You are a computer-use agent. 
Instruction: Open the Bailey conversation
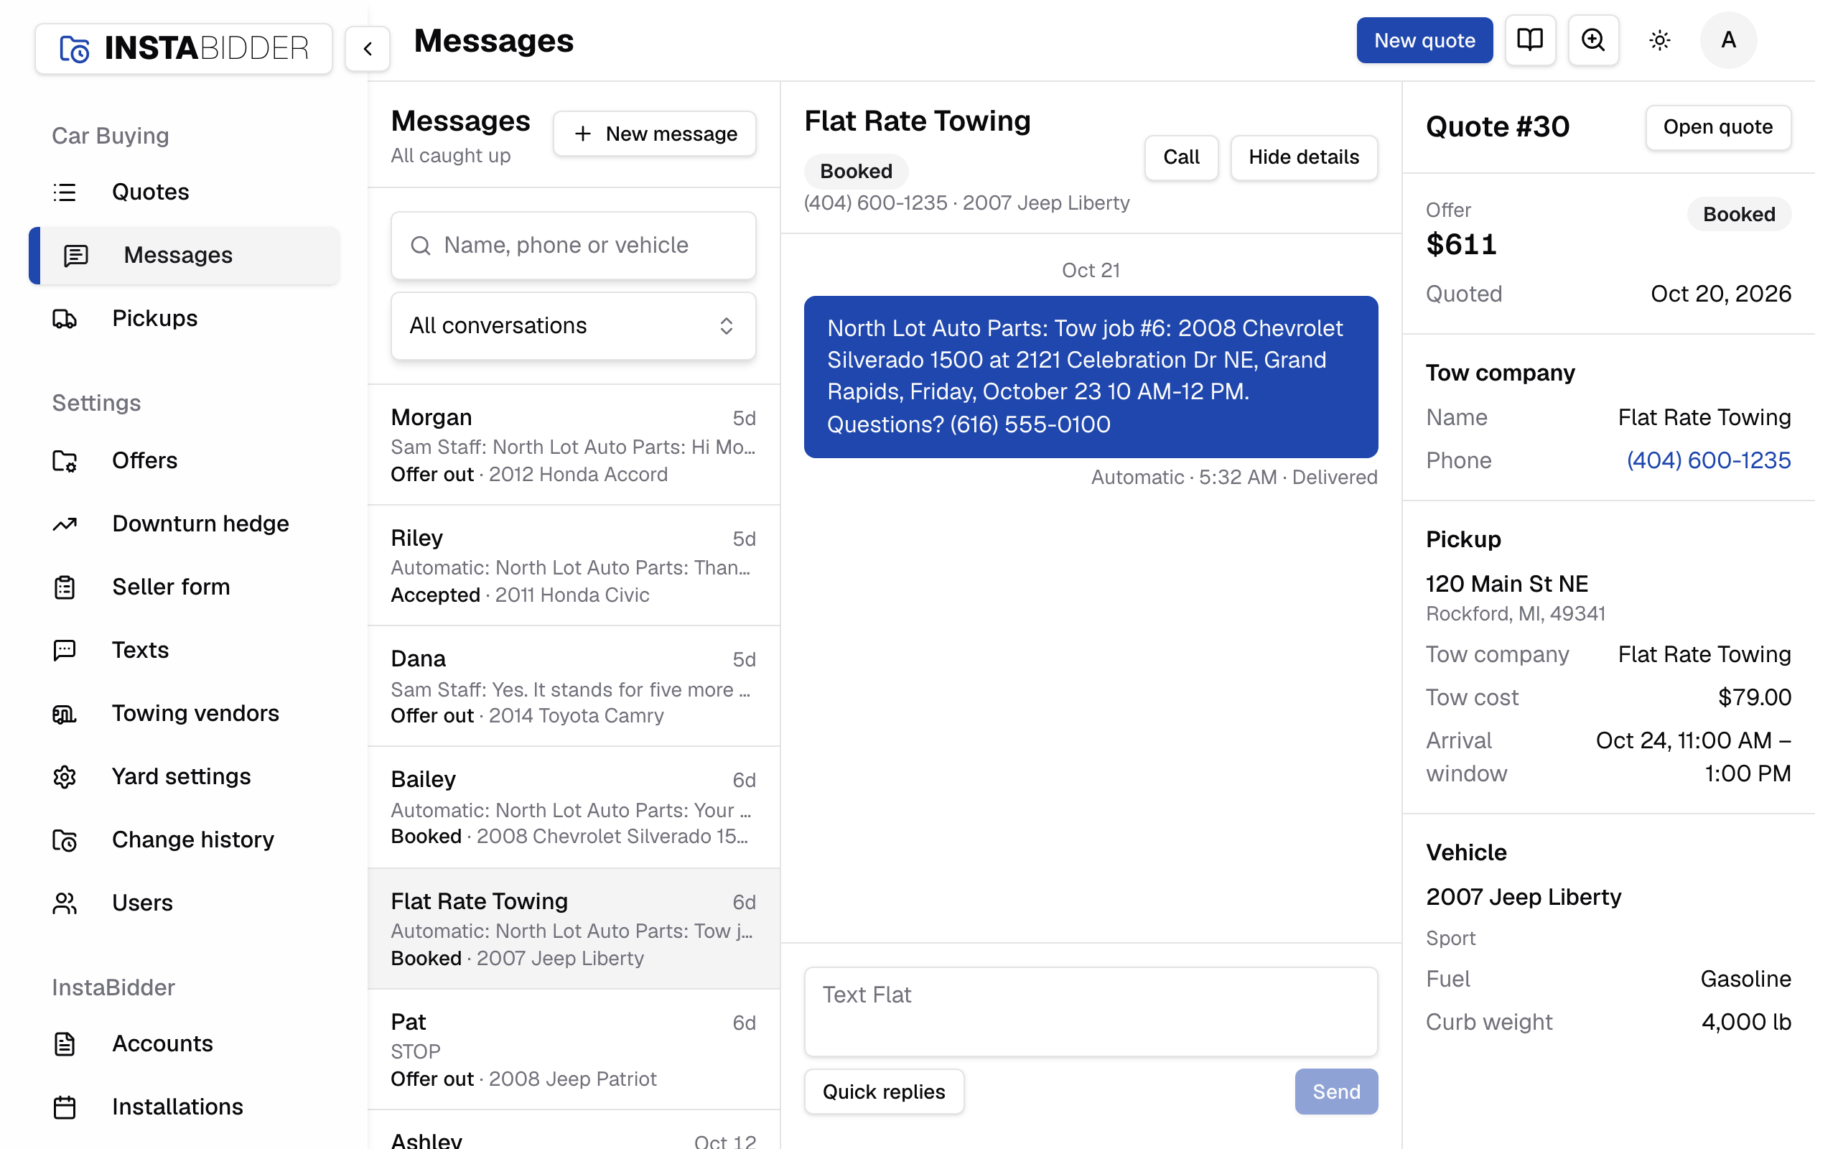(574, 807)
